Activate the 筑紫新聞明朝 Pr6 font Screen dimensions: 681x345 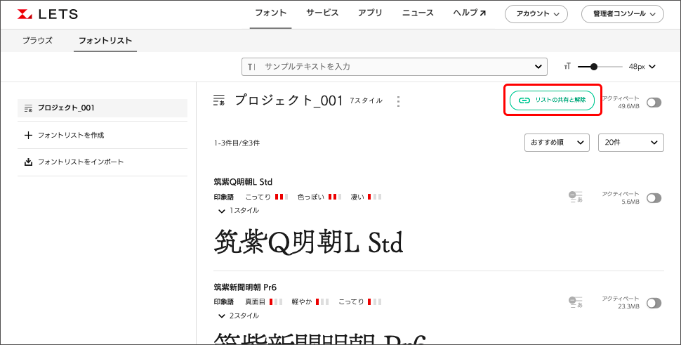[654, 303]
